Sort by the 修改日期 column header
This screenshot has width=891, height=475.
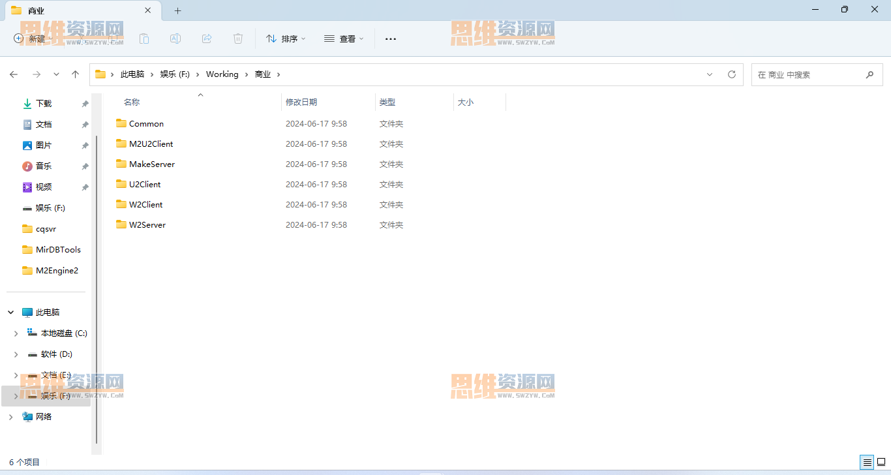[301, 102]
